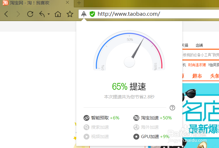Click the +6% value
The height and width of the screenshot is (148, 219).
[x=115, y=118]
